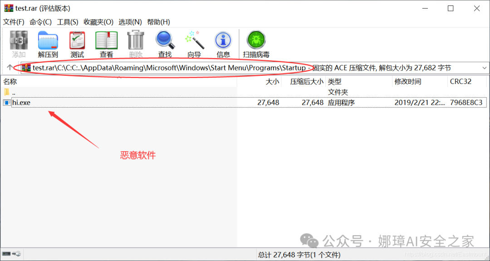This screenshot has height=261, width=490.
Task: Click the parent folder ".." icon
Action: pyautogui.click(x=7, y=92)
